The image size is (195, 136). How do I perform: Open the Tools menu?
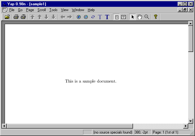[53, 10]
